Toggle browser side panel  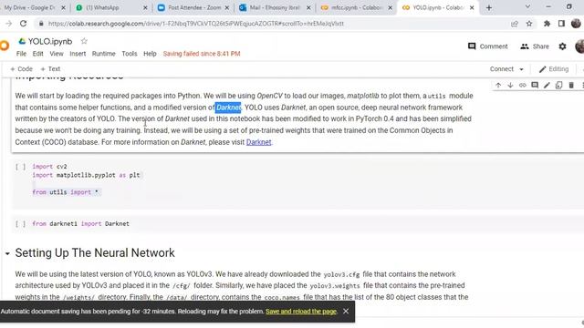point(561,24)
